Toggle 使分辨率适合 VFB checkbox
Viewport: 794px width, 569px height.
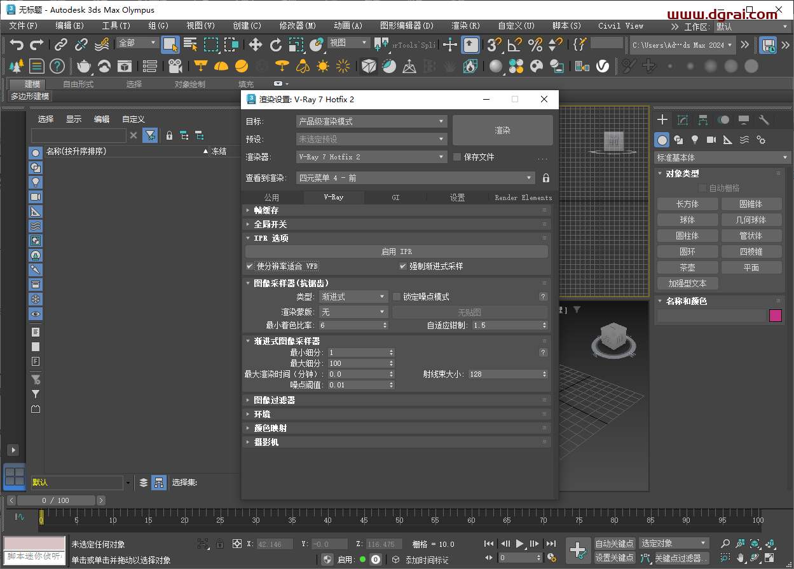(x=250, y=266)
